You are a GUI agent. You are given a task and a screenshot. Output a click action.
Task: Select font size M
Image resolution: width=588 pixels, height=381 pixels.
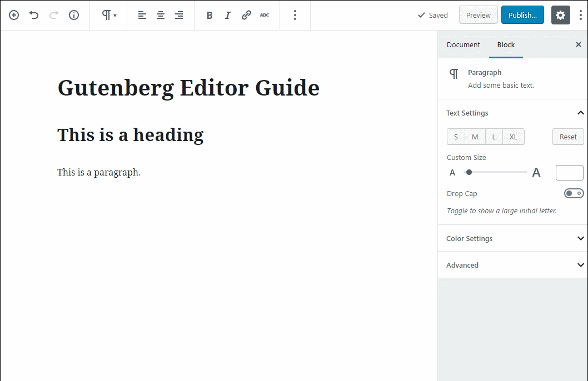[475, 137]
